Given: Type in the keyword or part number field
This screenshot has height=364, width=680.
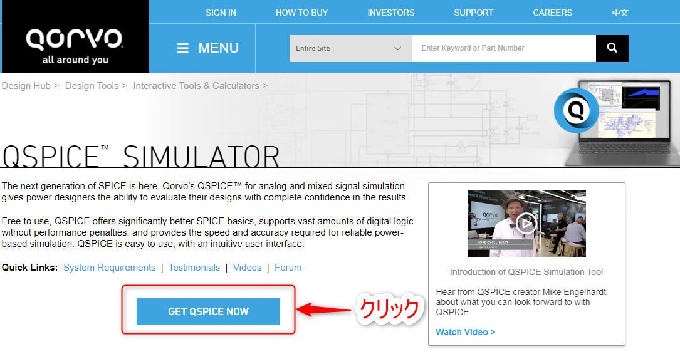Looking at the screenshot, I should click(503, 48).
